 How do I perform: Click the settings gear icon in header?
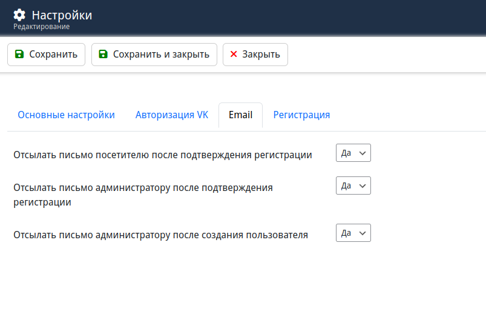point(19,15)
